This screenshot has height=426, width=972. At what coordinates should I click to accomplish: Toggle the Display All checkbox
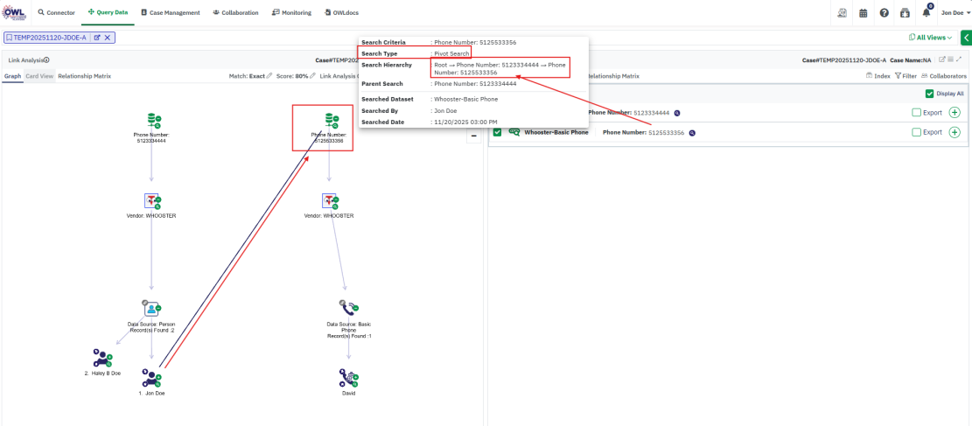coord(930,94)
